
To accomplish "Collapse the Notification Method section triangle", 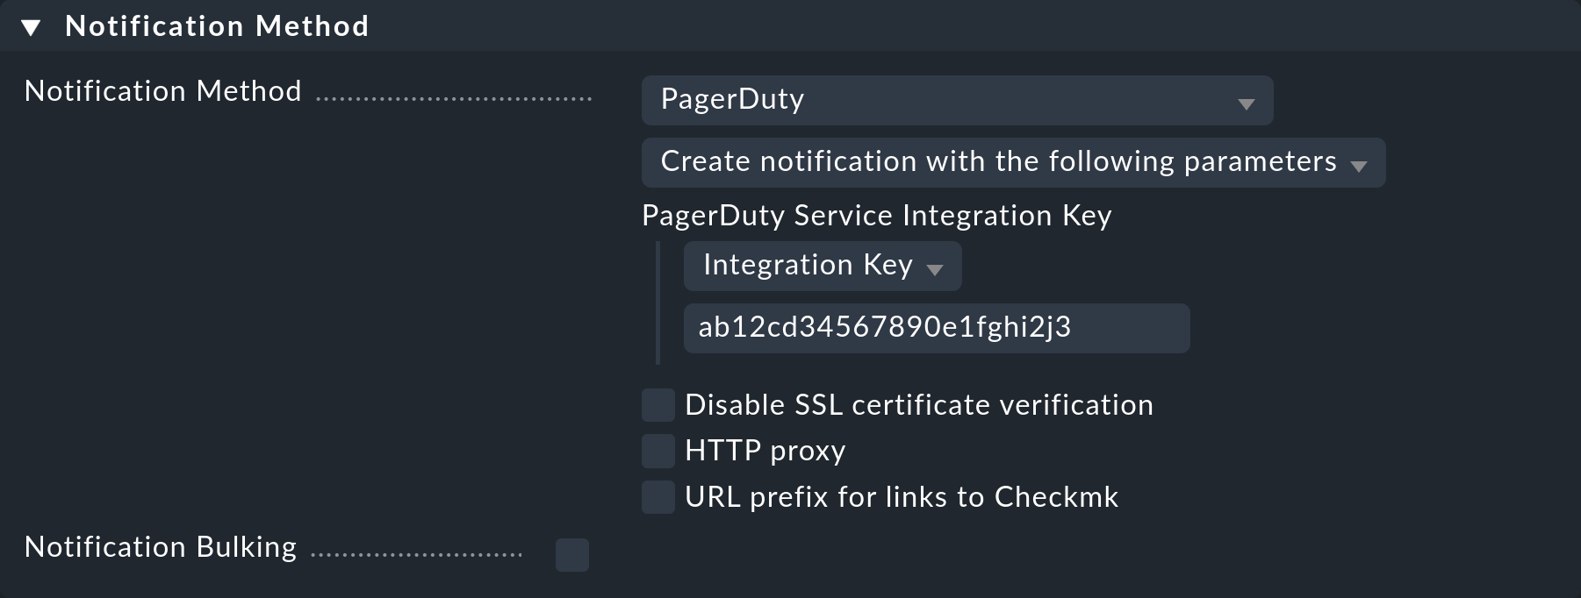I will point(31,28).
